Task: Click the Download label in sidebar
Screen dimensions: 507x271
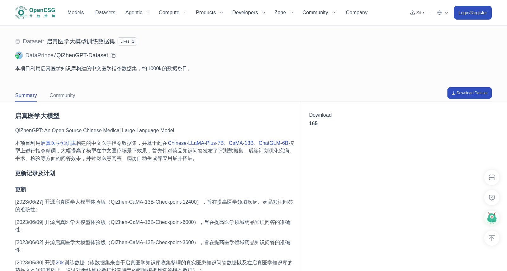Action: click(320, 115)
